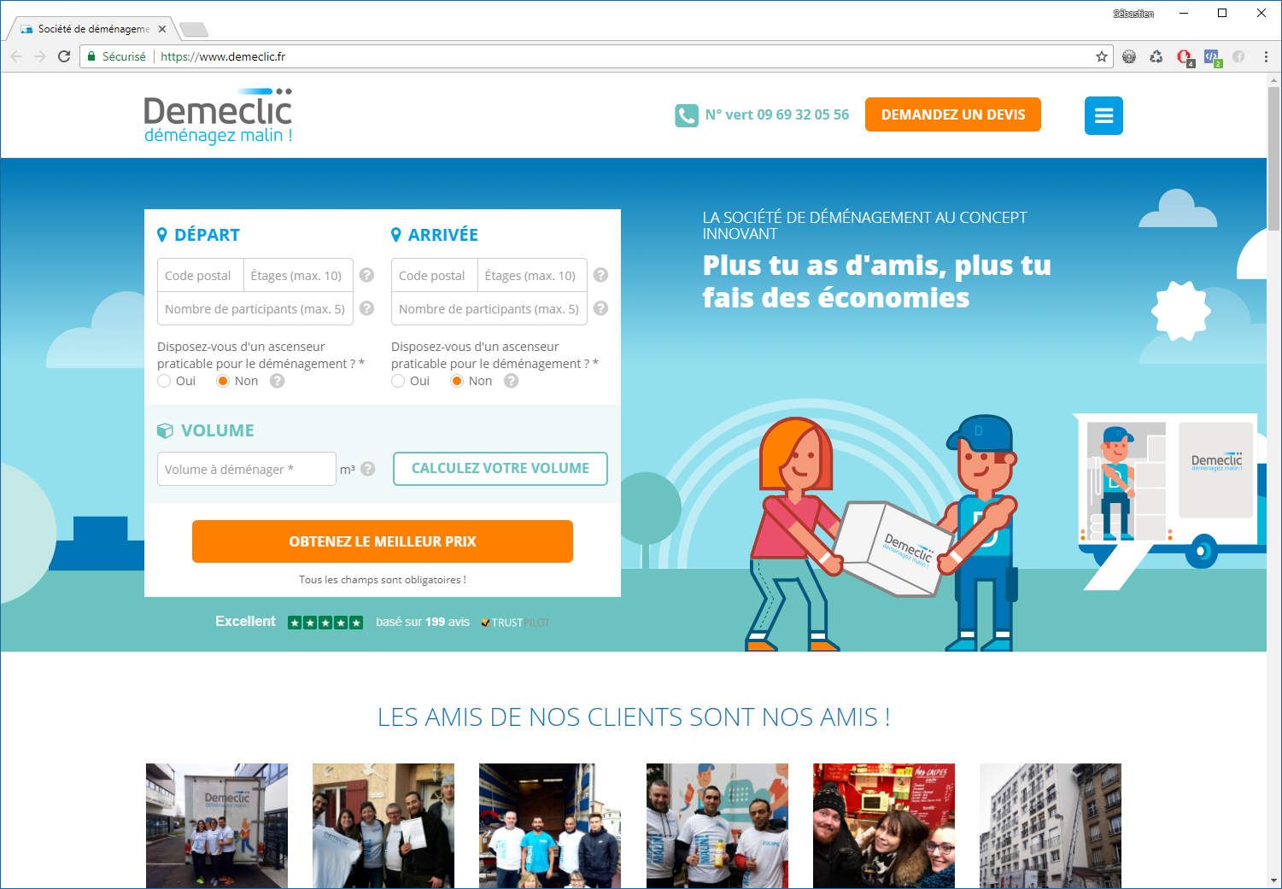Screen dimensions: 1282x889
Task: Go back in browser history
Action: coord(16,56)
